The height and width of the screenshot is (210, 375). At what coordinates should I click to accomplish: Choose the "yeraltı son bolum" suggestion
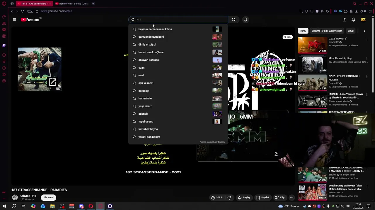point(178,137)
